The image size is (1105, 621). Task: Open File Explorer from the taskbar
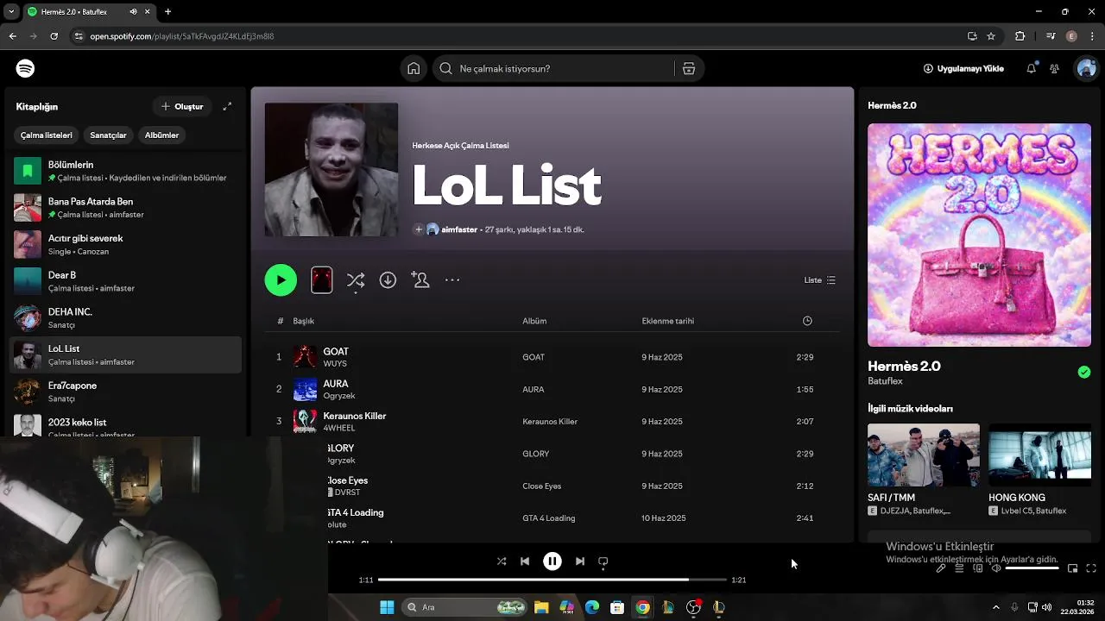(x=541, y=607)
